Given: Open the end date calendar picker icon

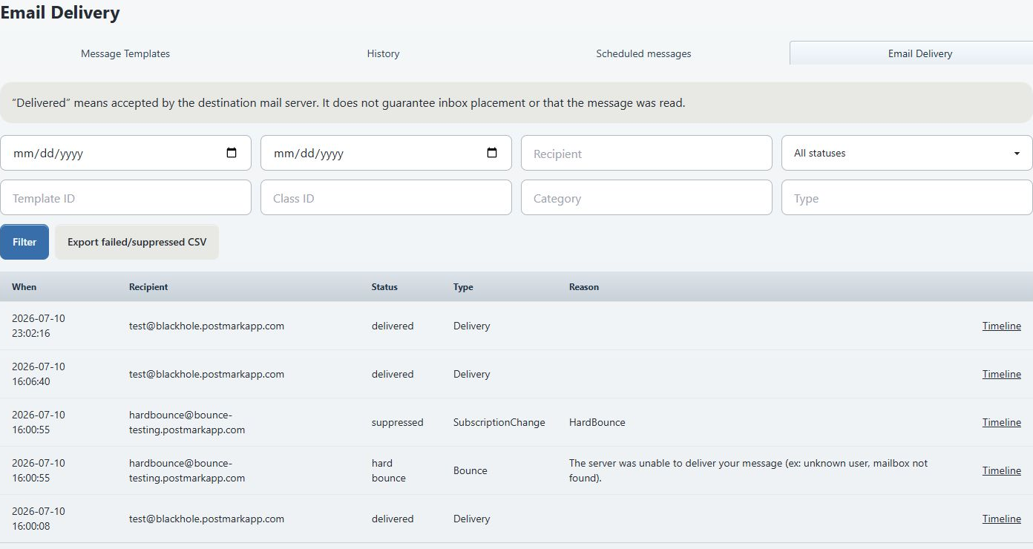Looking at the screenshot, I should point(492,153).
